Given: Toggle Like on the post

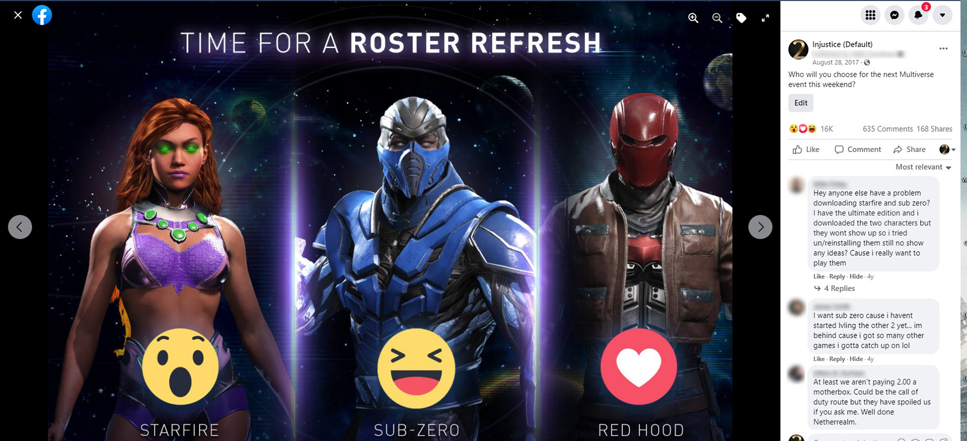Looking at the screenshot, I should [806, 150].
